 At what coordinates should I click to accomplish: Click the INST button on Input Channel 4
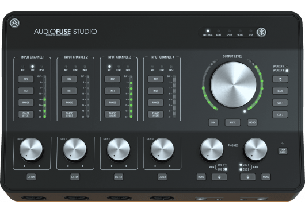[x=155, y=91]
